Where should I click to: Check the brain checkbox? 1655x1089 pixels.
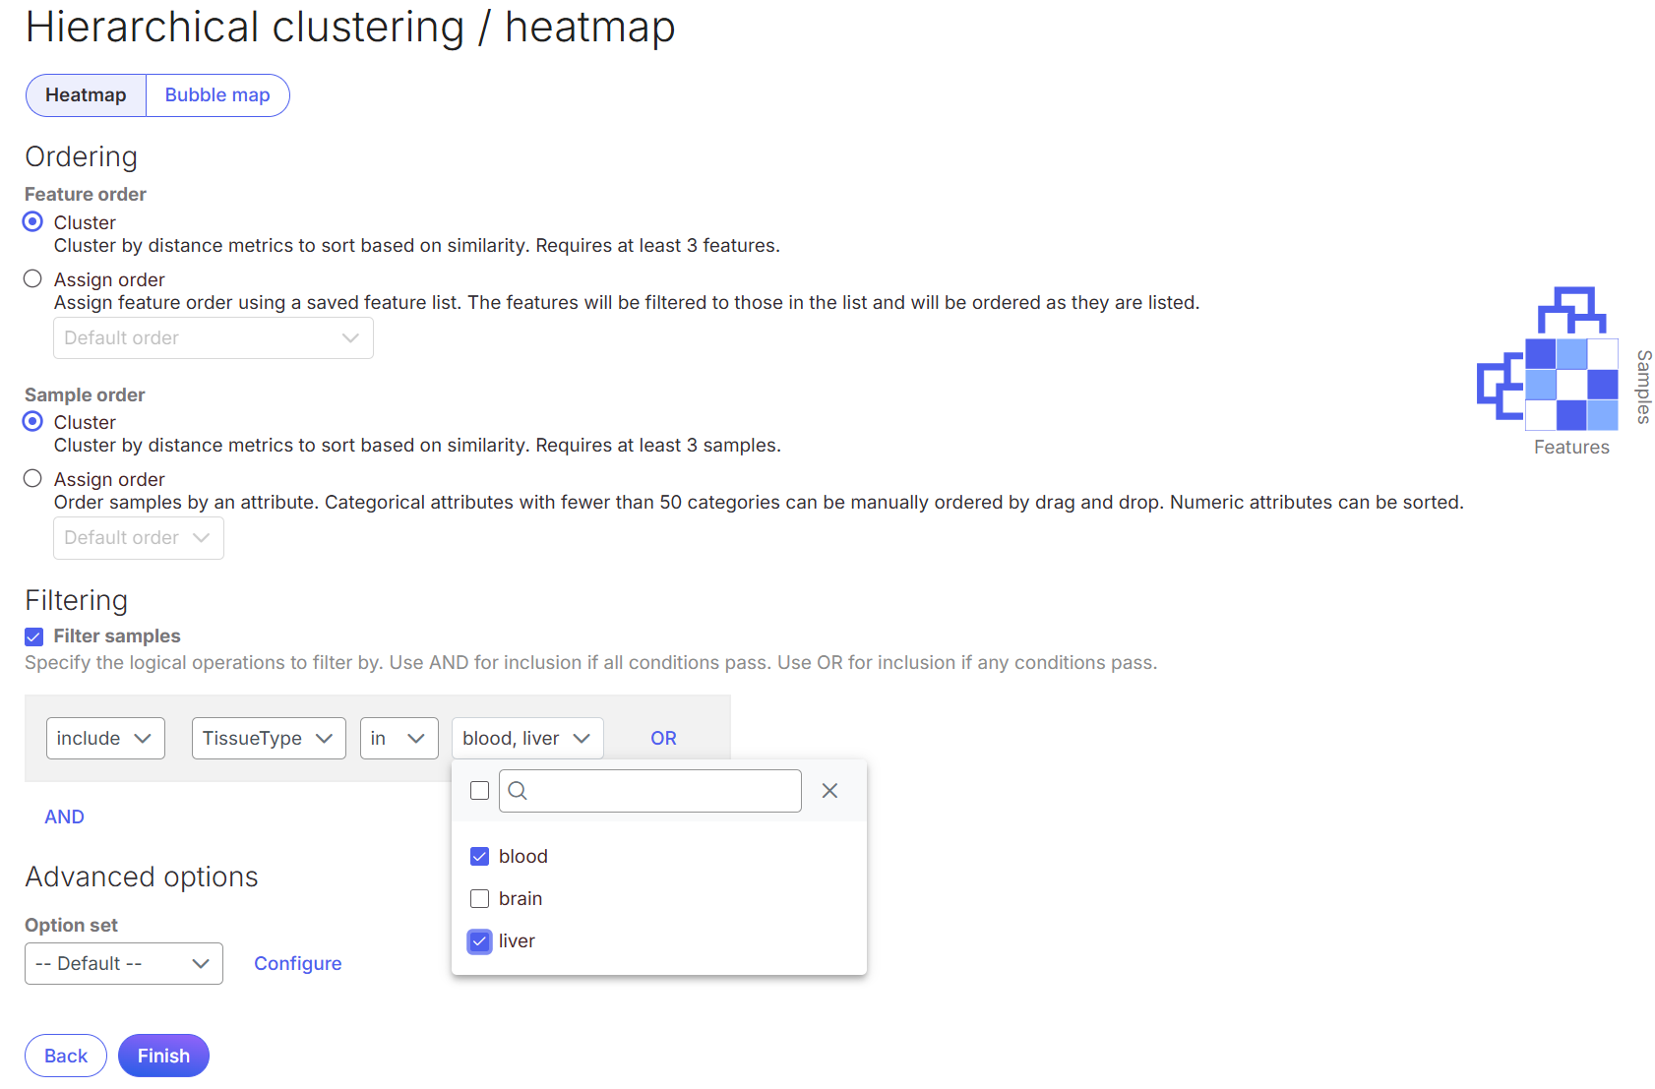click(479, 899)
